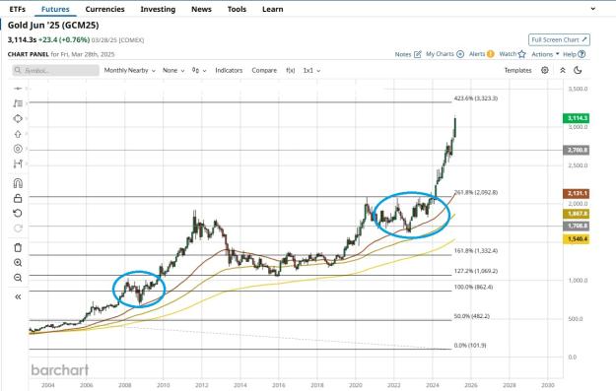Collapse the drawing tools sidebar
The width and height of the screenshot is (616, 391).
coord(18,296)
